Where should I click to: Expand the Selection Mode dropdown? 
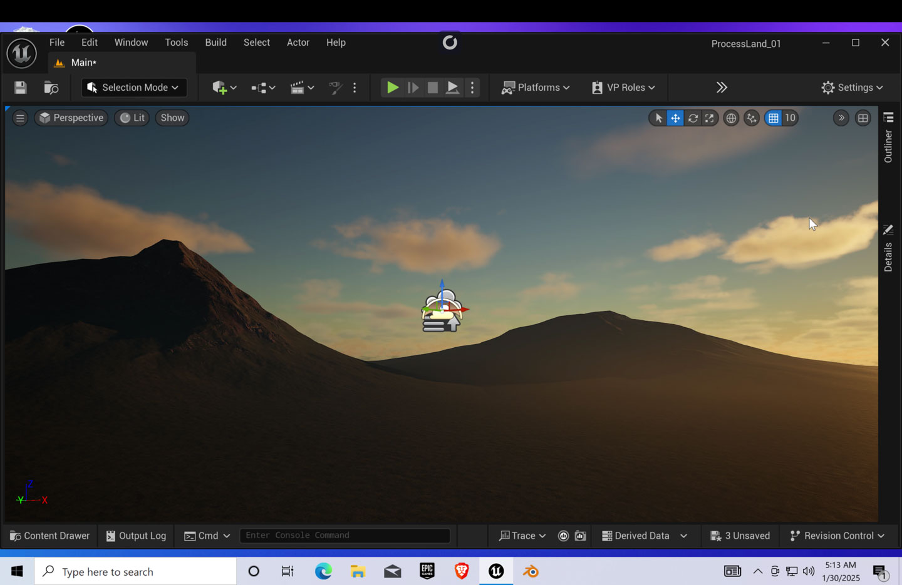pos(133,88)
